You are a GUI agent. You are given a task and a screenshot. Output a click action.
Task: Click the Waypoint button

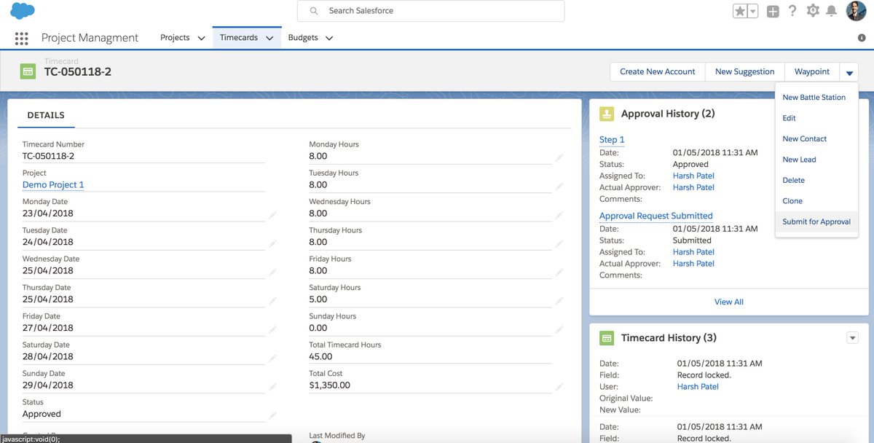pos(812,71)
